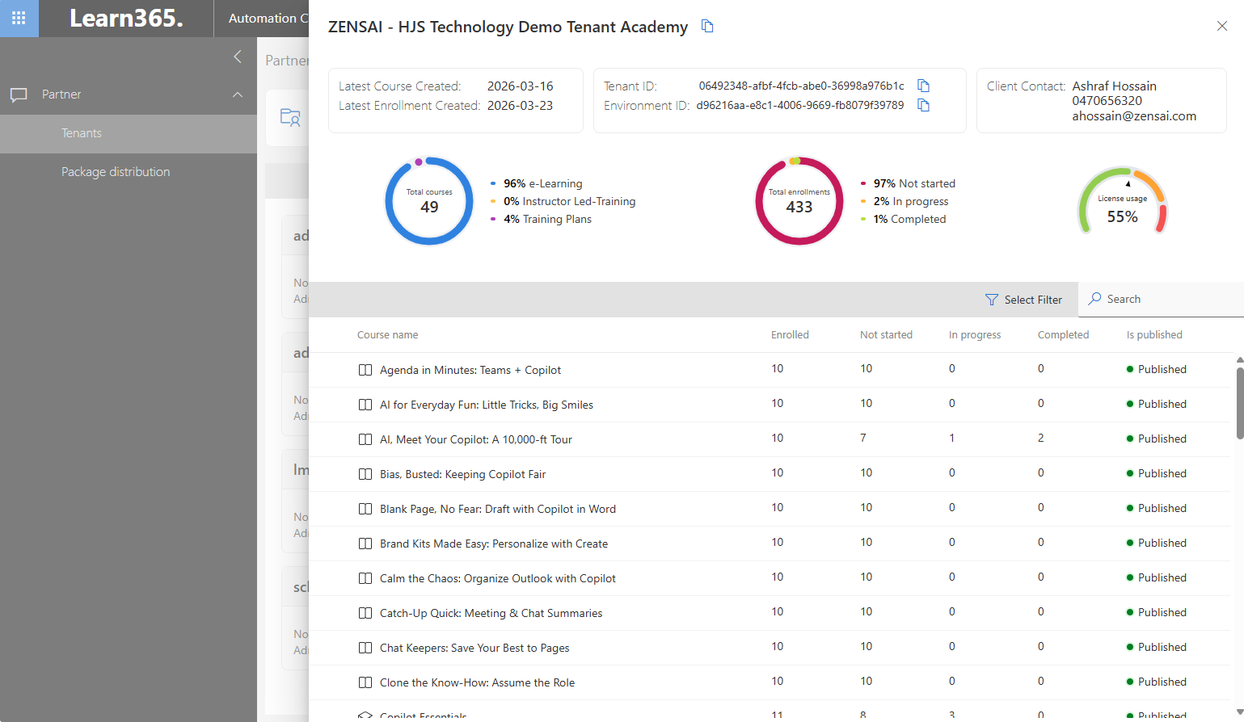Image resolution: width=1244 pixels, height=722 pixels.
Task: Select the Partner navigation group
Action: pyautogui.click(x=129, y=94)
